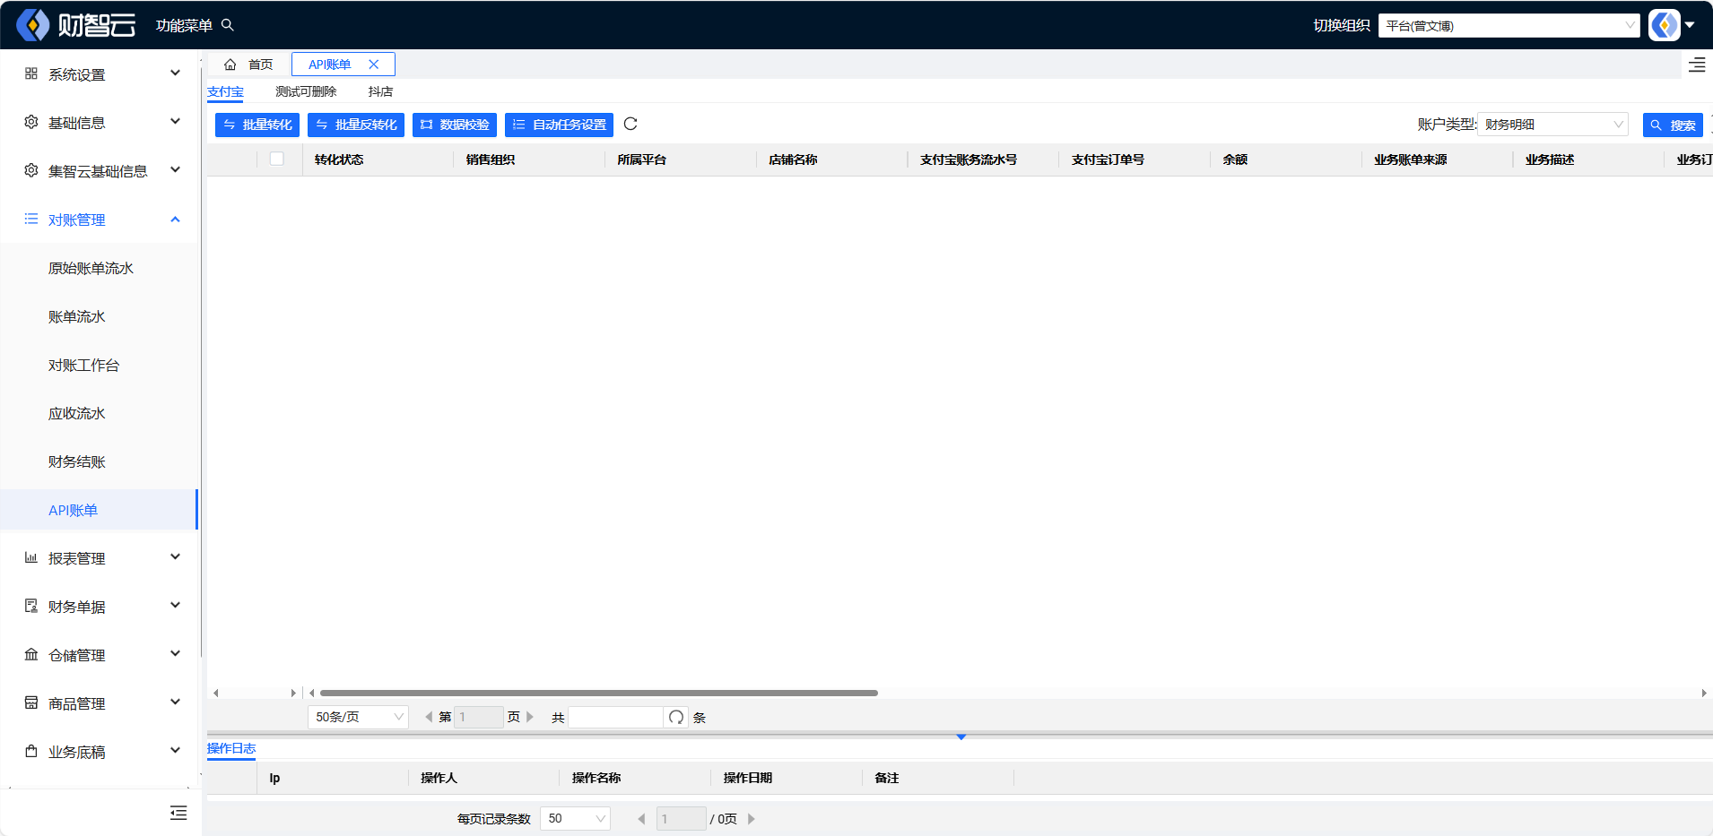Image resolution: width=1713 pixels, height=836 pixels.
Task: Switch to the 抖店 tab
Action: [x=380, y=91]
